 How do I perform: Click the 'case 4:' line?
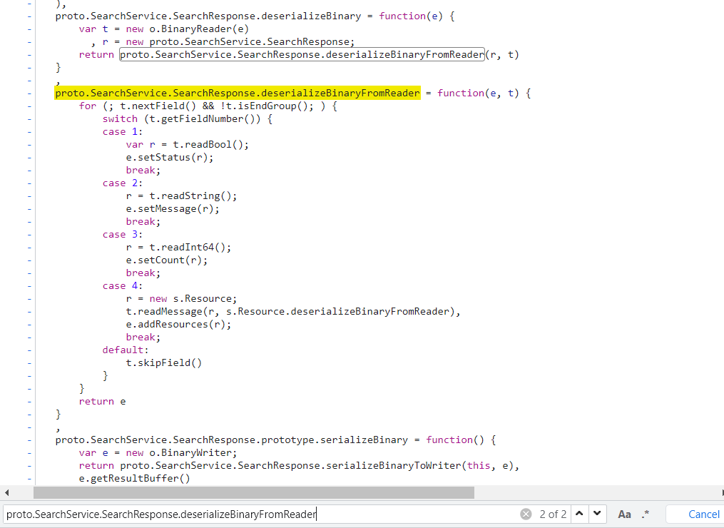point(123,285)
